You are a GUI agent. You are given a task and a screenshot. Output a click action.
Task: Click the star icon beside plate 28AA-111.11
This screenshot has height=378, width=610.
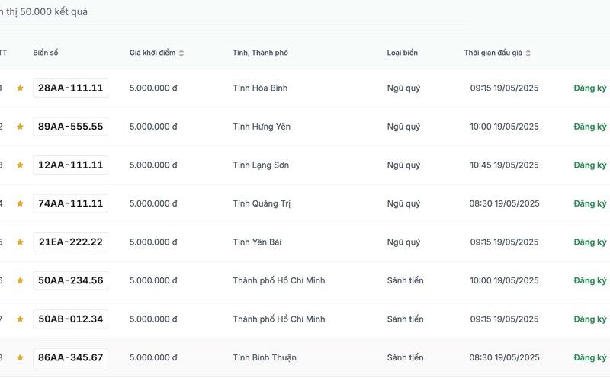click(21, 88)
